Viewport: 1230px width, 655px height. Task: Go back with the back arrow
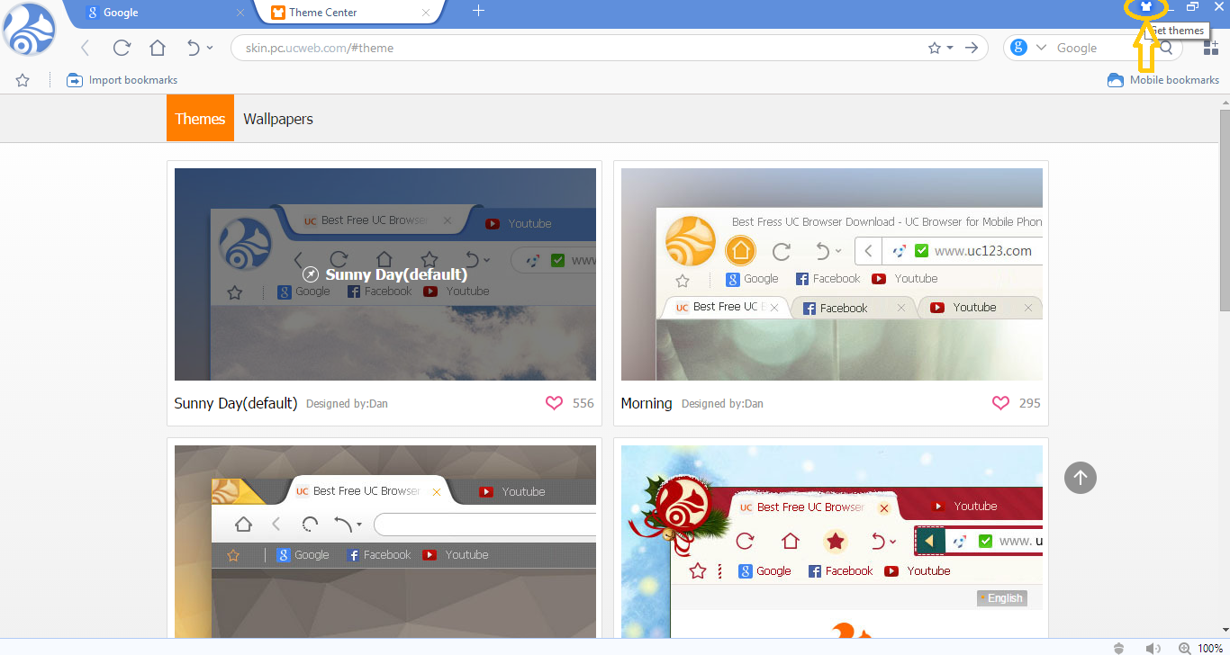(86, 48)
